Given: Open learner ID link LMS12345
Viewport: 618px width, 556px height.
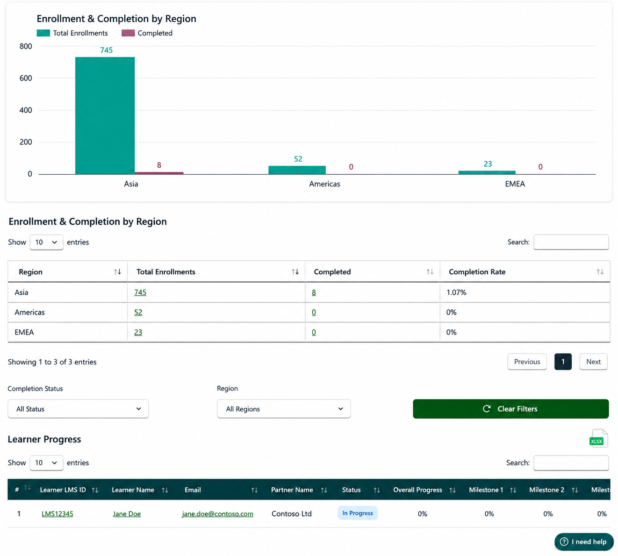Looking at the screenshot, I should 57,513.
